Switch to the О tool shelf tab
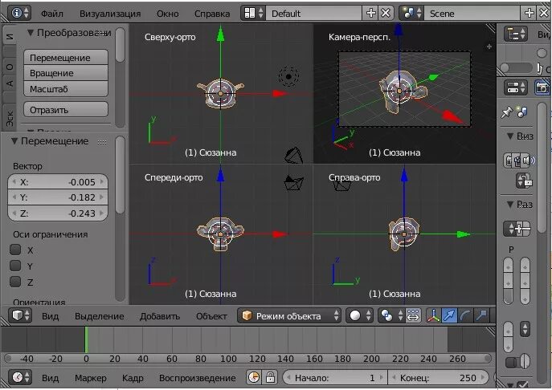This screenshot has width=552, height=390. tap(10, 67)
